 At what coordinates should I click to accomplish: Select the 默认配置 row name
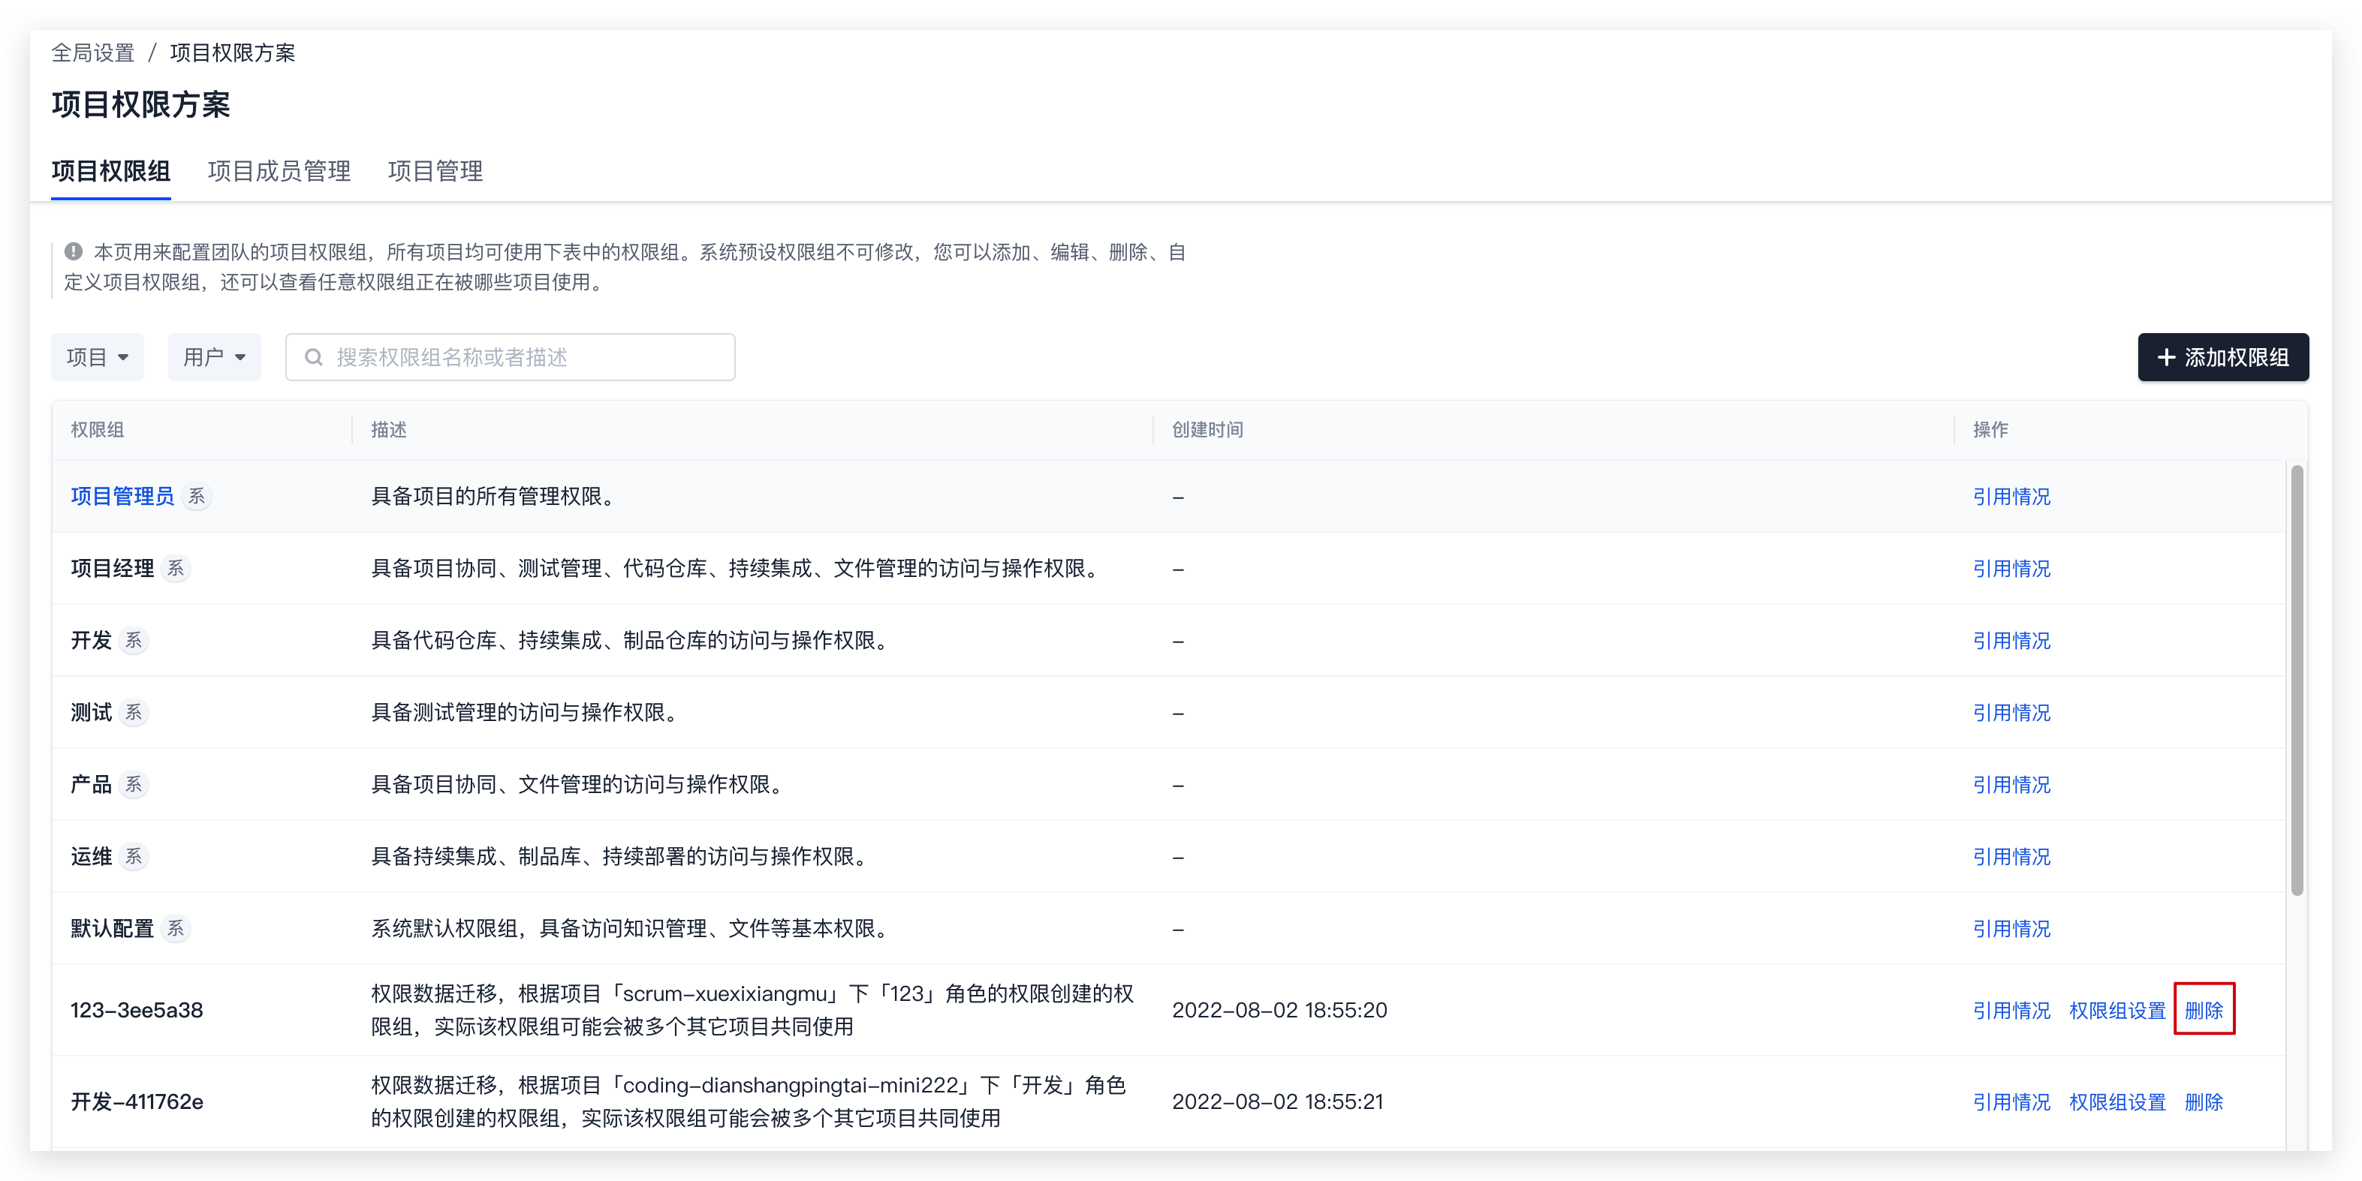pyautogui.click(x=112, y=929)
